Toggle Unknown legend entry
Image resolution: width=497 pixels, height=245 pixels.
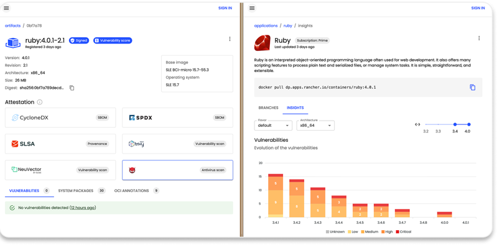(335, 232)
